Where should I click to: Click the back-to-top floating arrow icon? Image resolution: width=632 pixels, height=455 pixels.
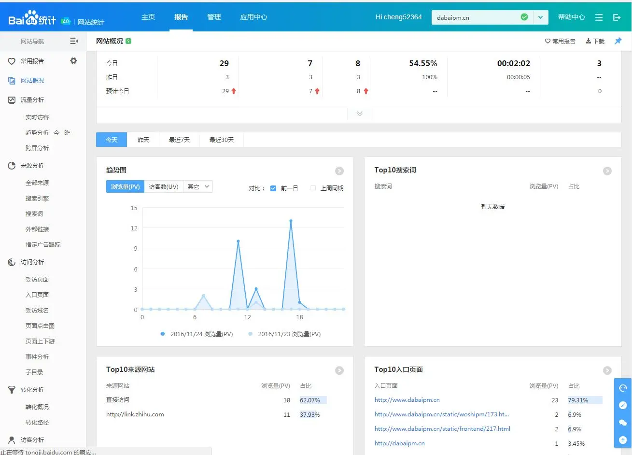(623, 440)
